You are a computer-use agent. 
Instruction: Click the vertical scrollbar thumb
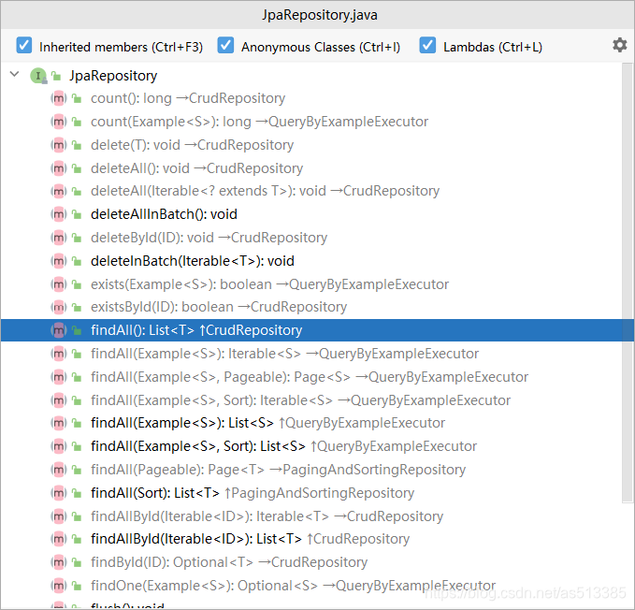[x=628, y=283]
